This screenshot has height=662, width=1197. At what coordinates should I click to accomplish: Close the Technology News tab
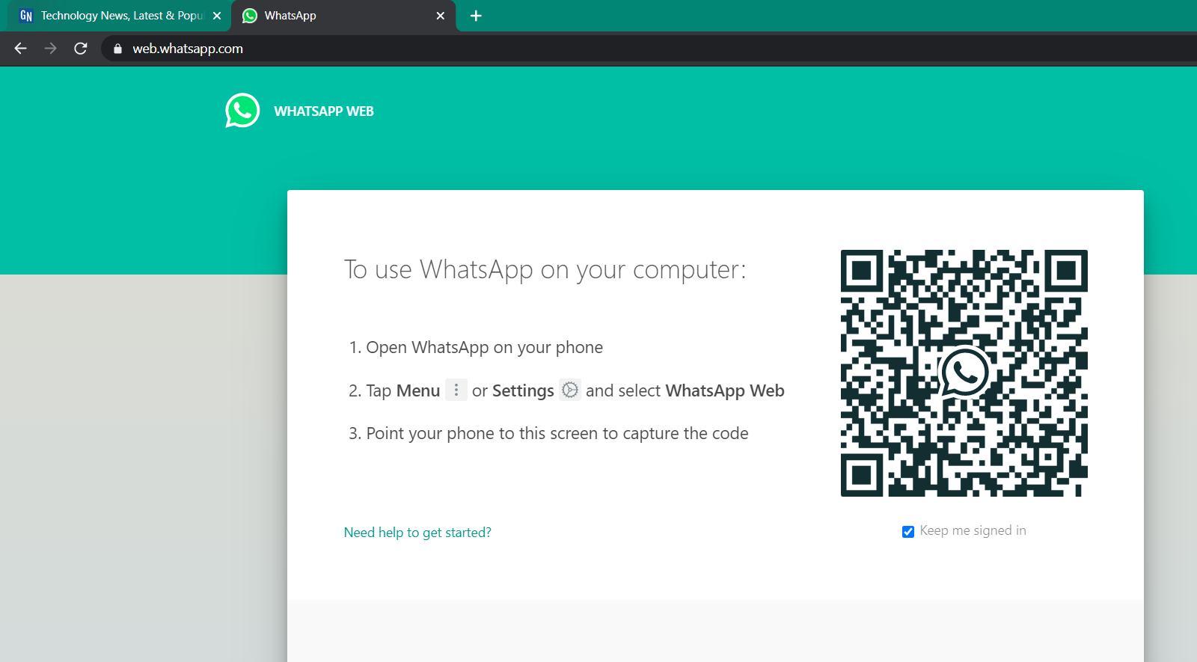coord(217,16)
